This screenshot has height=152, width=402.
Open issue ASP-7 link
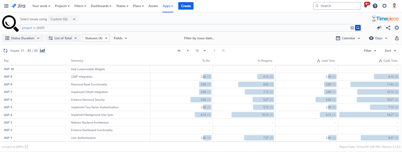coord(8,92)
